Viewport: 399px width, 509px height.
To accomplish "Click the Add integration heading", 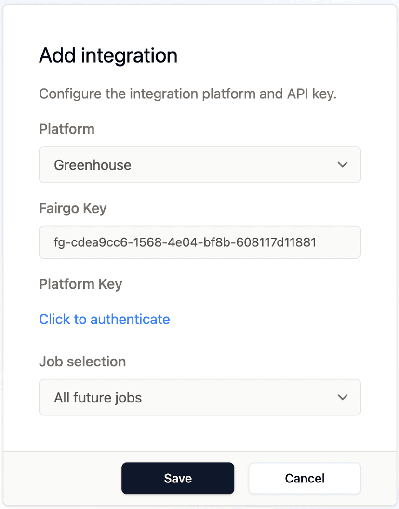I will coord(107,55).
